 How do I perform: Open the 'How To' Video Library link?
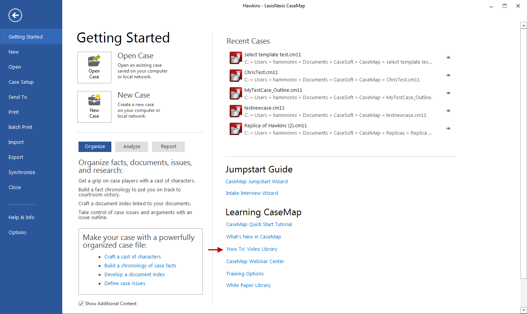[252, 249]
